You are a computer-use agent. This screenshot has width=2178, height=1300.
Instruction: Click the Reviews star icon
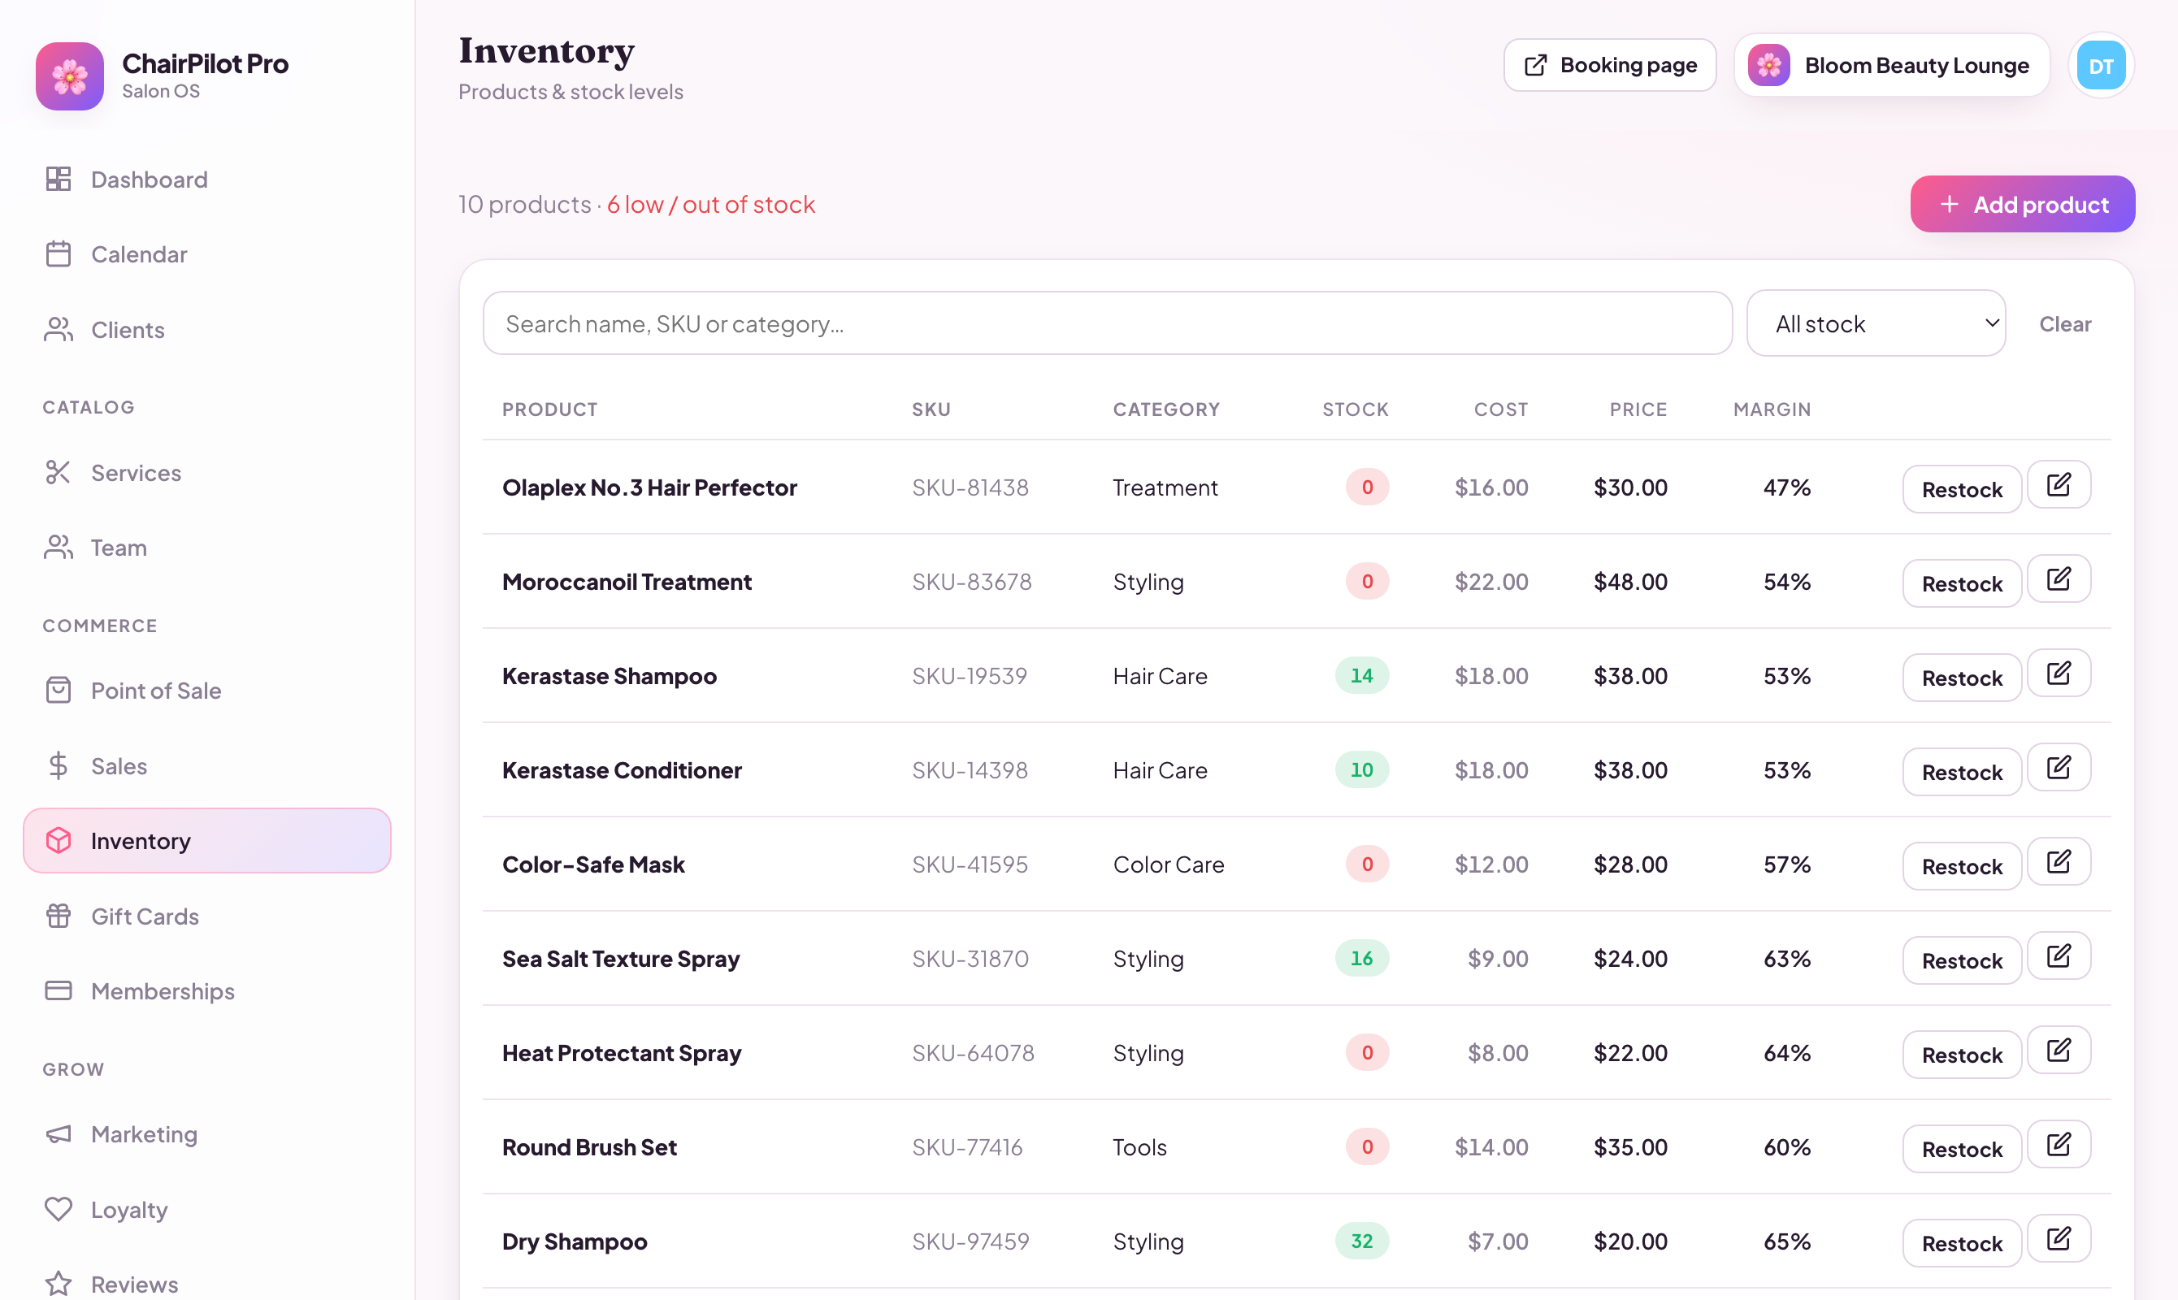click(x=58, y=1285)
